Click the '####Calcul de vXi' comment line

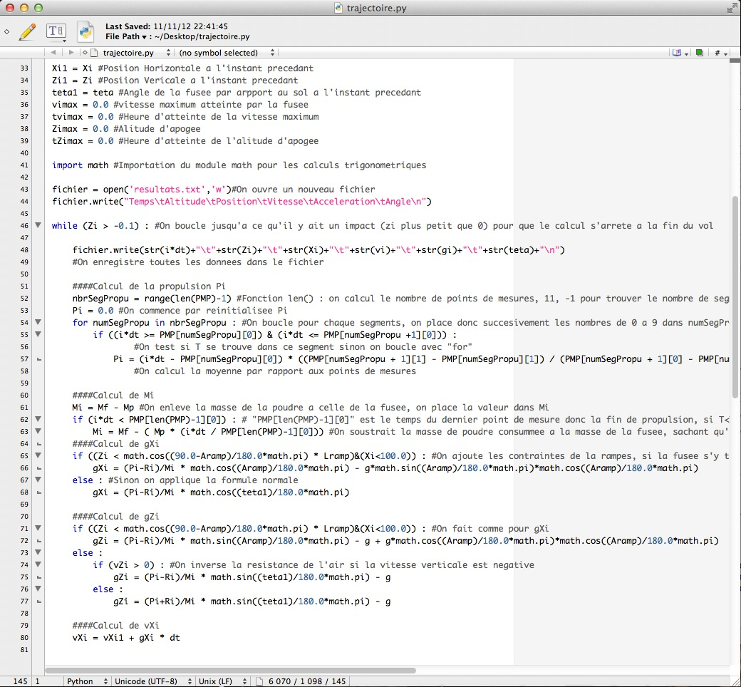[x=115, y=625]
